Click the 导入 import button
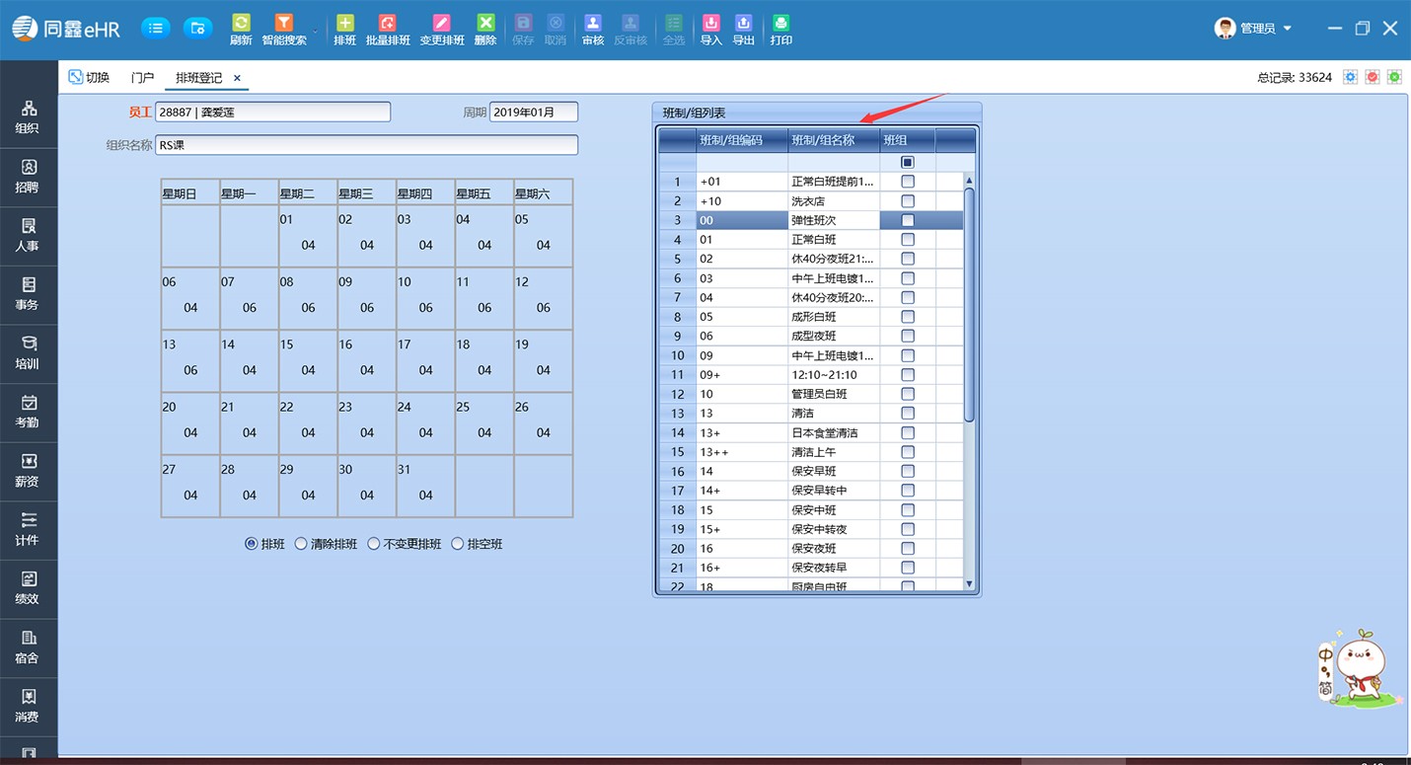This screenshot has height=765, width=1411. tap(710, 29)
